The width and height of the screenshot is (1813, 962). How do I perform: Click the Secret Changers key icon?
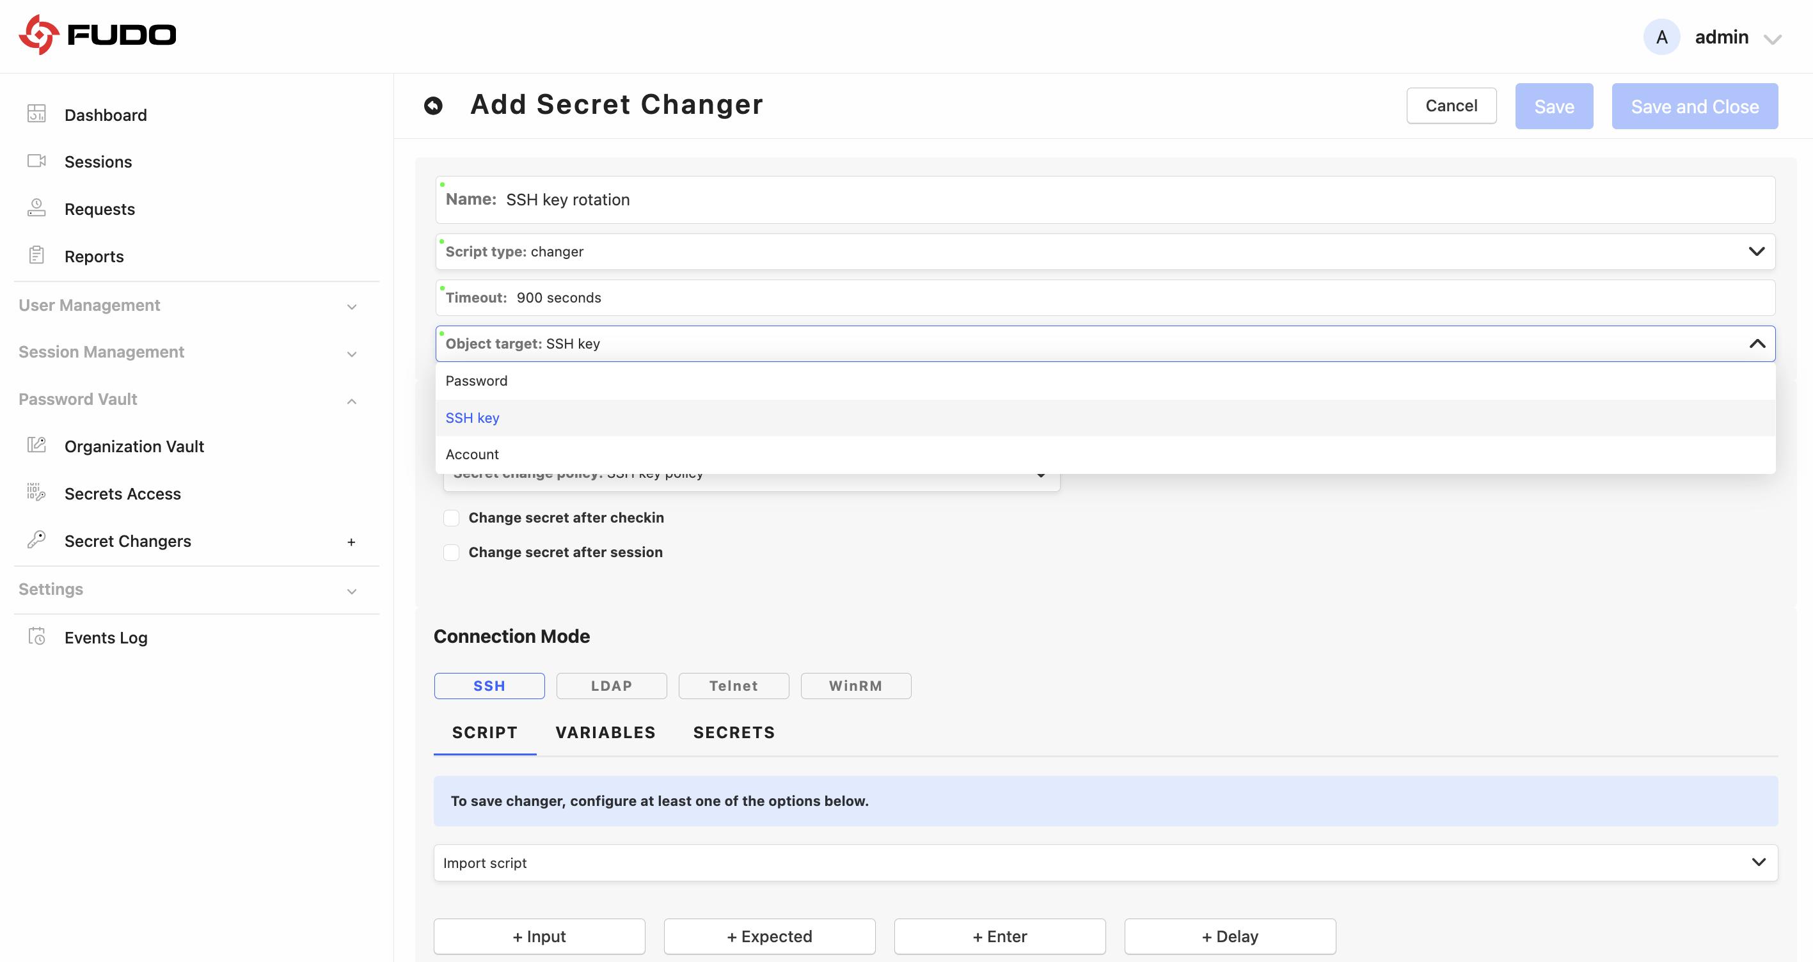coord(36,540)
